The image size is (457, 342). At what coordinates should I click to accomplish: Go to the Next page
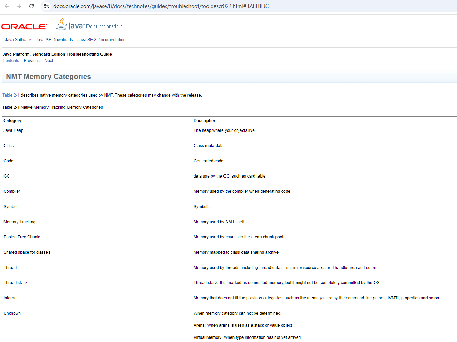tap(49, 61)
